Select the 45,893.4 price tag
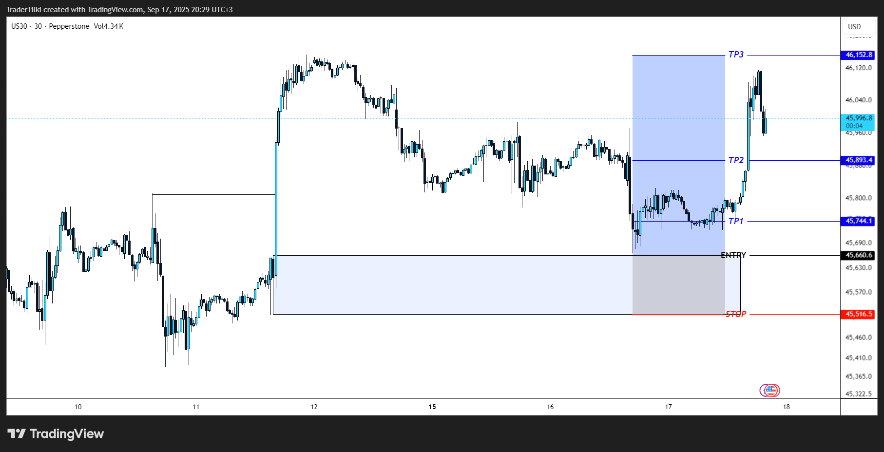 coord(858,160)
